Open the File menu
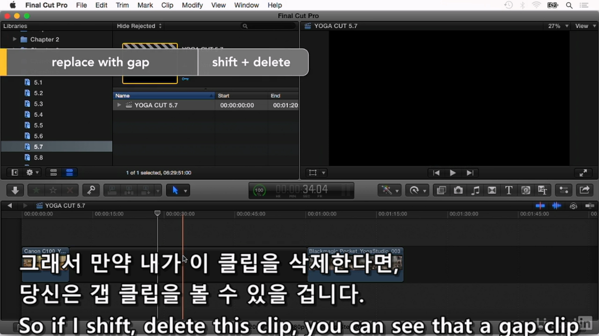 coord(81,5)
